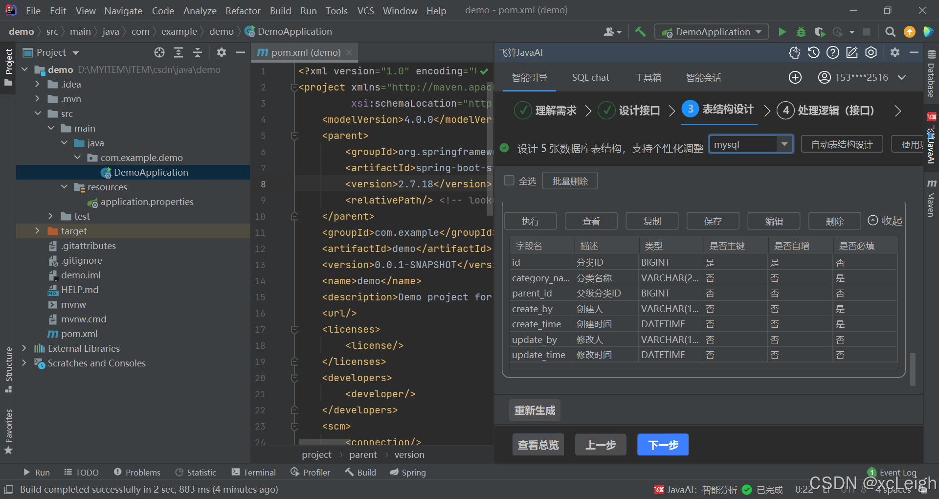Run with coverage shield icon

(820, 32)
